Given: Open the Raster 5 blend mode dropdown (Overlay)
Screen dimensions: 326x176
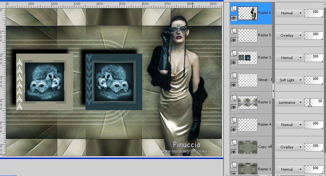Looking at the screenshot, I should [x=289, y=36].
